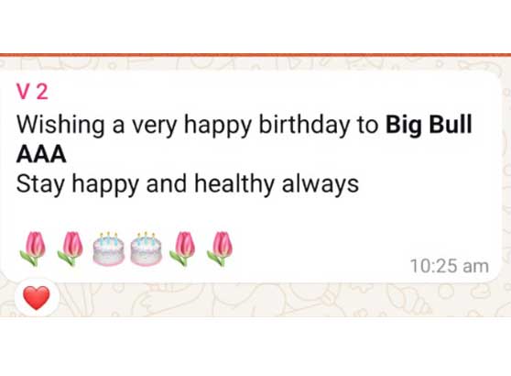This screenshot has height=376, width=511.
Task: Click the bold text Big Bull
Action: [429, 125]
